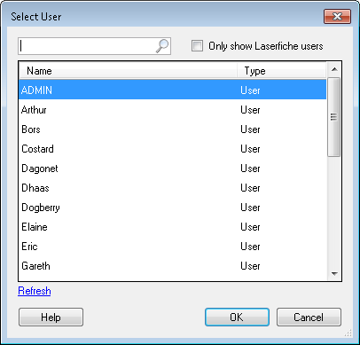Enable Only show Laserfiche users checkbox
Screen dimensions: 360x345
[x=197, y=46]
